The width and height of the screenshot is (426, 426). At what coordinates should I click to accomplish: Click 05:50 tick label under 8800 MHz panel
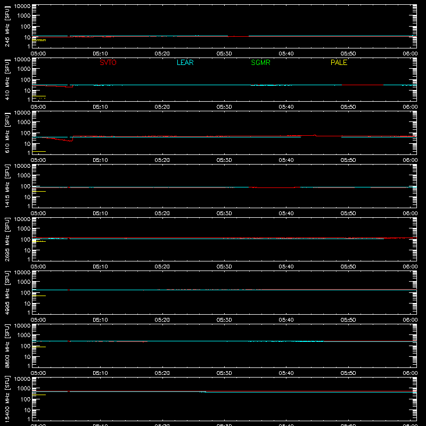tap(348, 373)
